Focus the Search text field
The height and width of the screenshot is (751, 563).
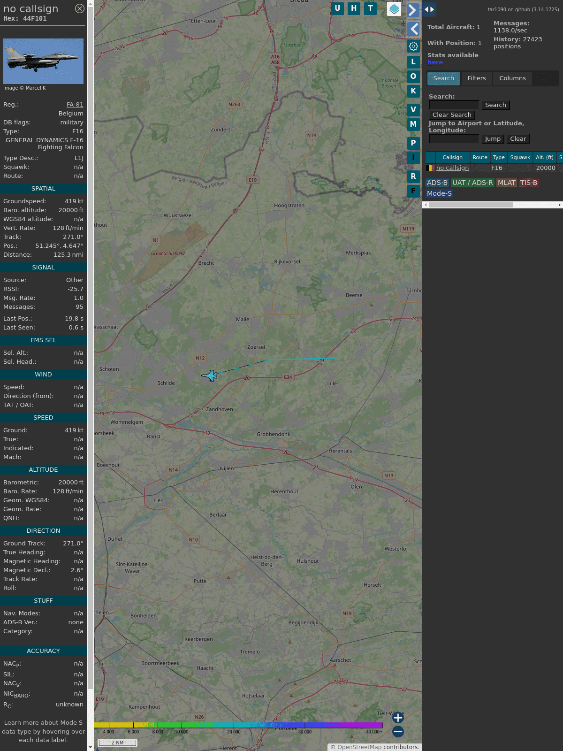(x=454, y=105)
